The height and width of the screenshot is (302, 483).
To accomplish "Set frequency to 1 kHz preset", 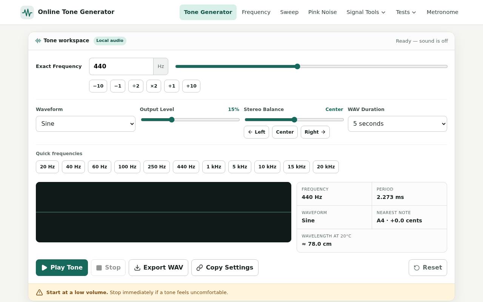I will tap(214, 167).
